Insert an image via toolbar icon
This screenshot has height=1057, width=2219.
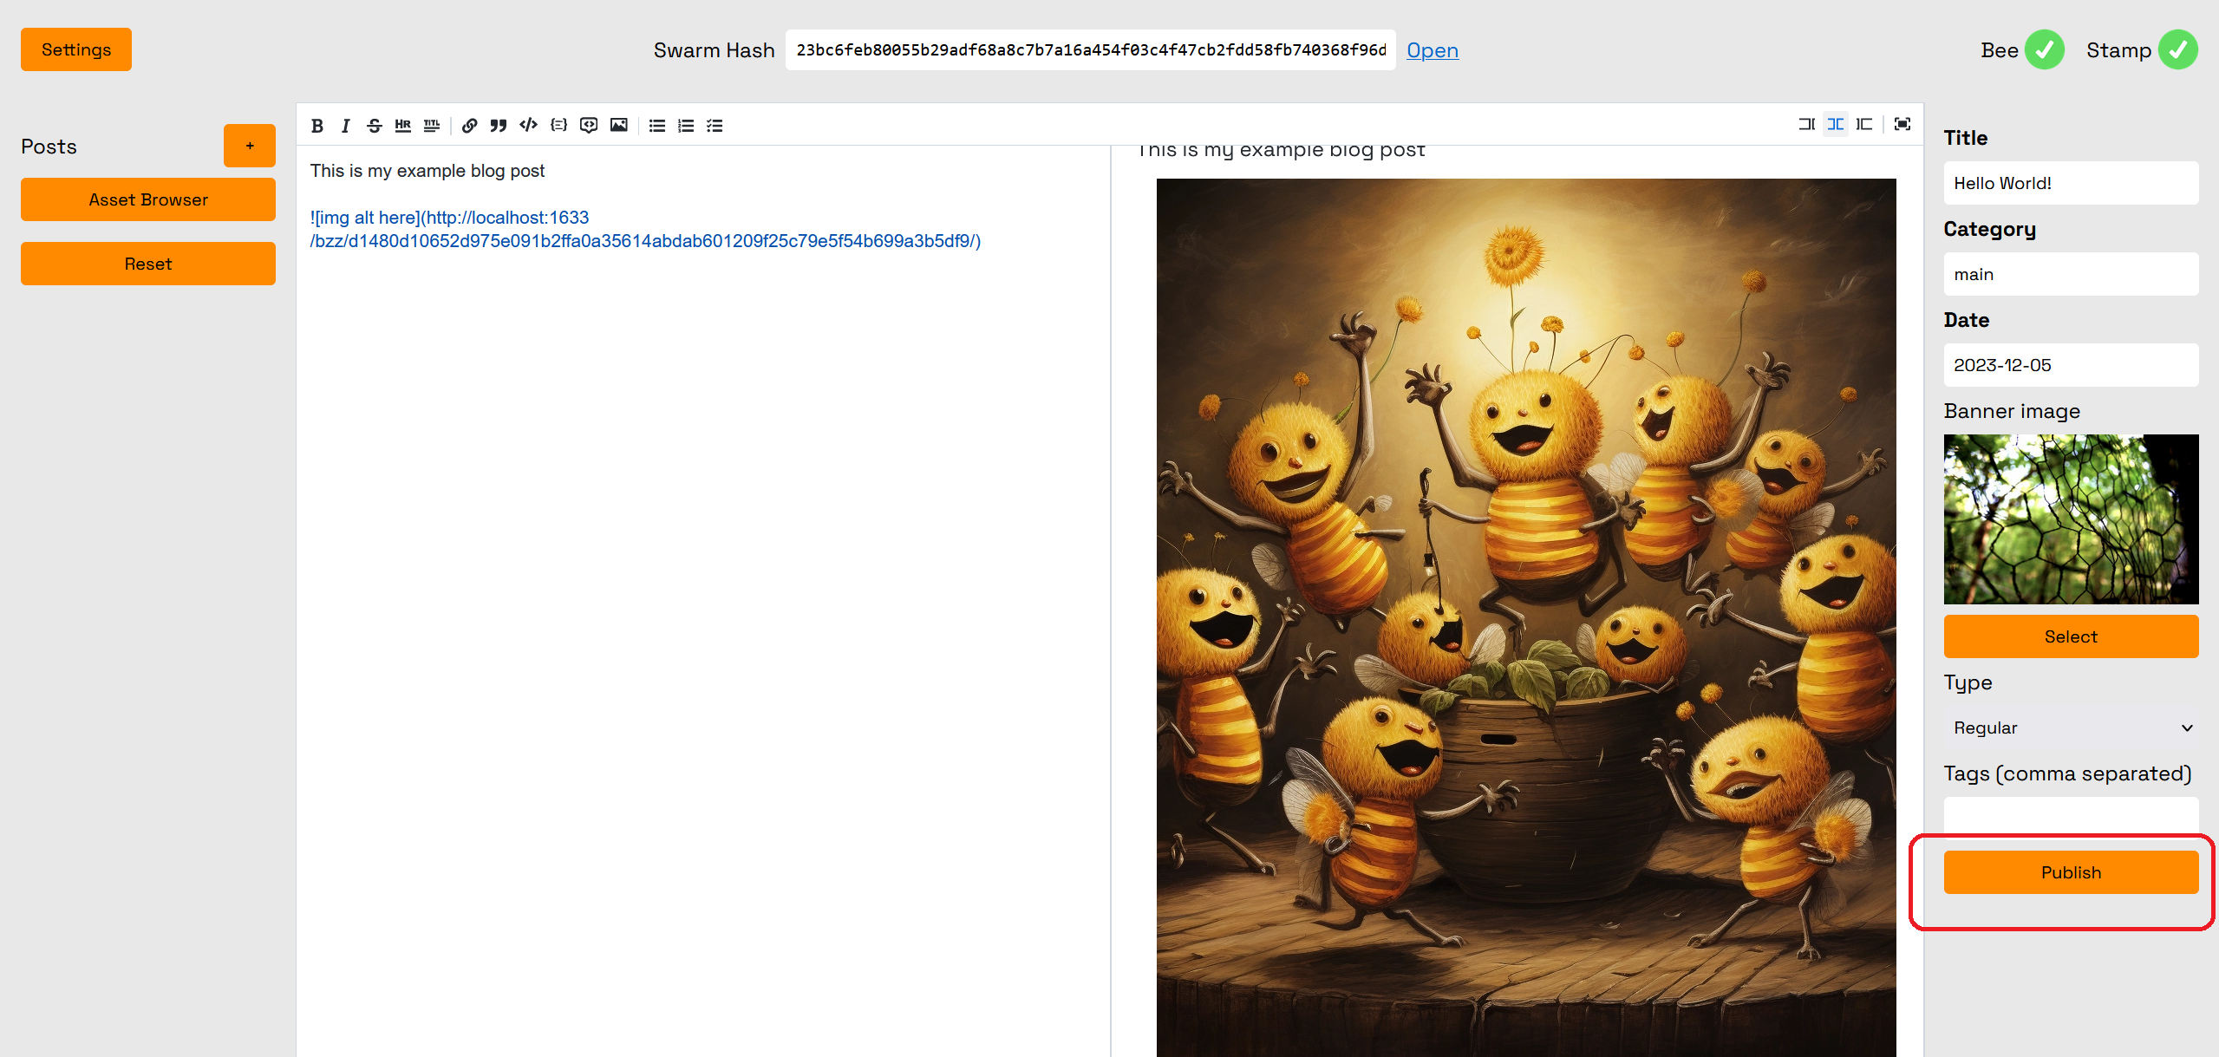pyautogui.click(x=618, y=126)
